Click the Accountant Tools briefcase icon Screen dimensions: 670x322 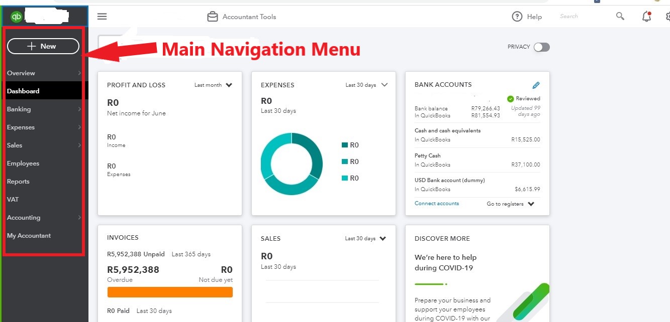(213, 17)
